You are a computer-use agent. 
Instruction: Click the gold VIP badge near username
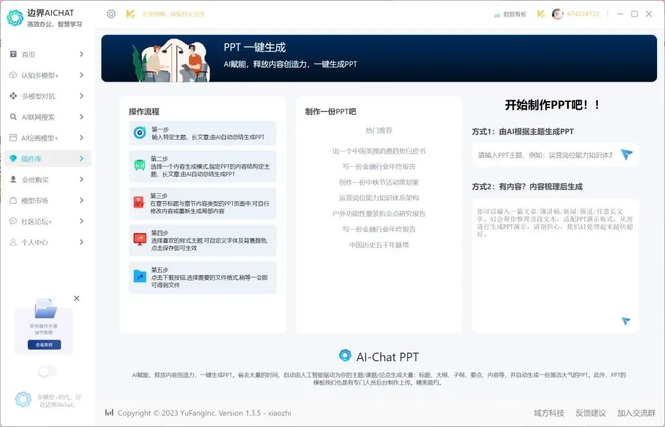click(541, 14)
